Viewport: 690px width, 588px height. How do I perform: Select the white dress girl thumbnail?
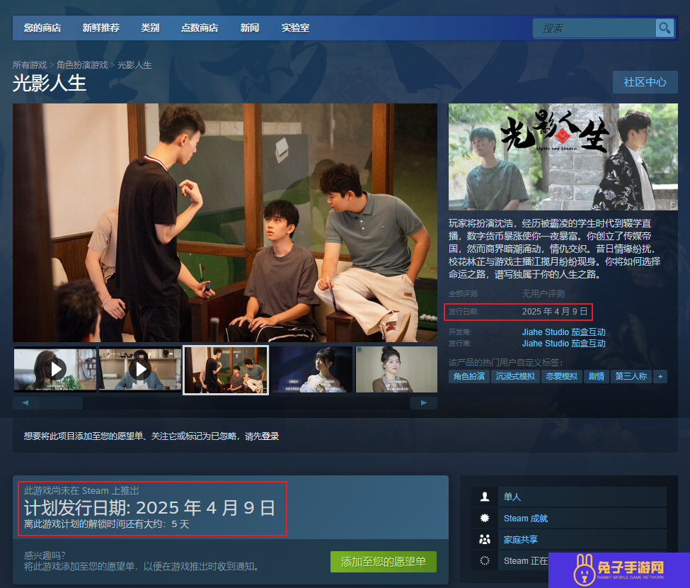(311, 369)
